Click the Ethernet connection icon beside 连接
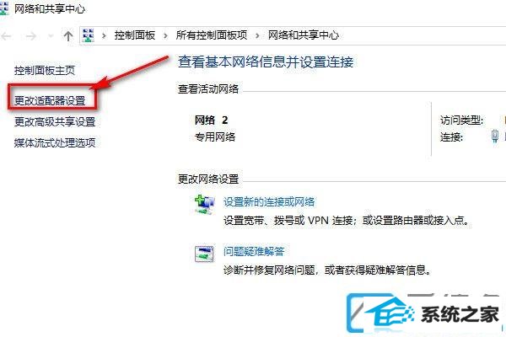Image resolution: width=506 pixels, height=337 pixels. pos(495,136)
